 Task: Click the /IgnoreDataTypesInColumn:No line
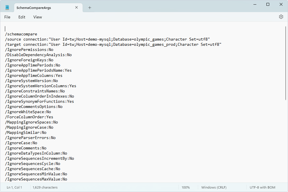(36, 153)
